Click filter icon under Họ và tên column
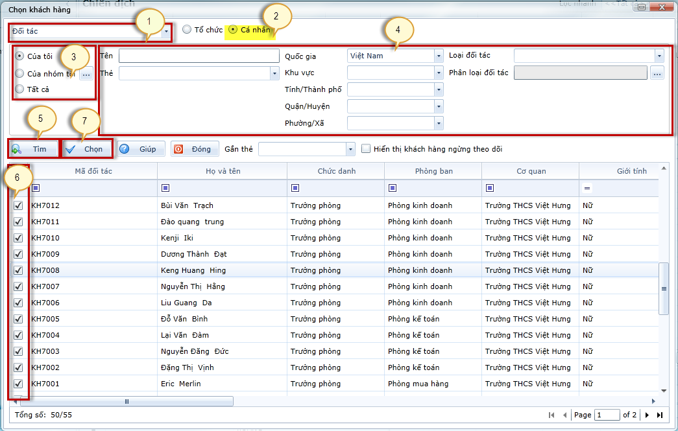The width and height of the screenshot is (678, 431). (165, 188)
